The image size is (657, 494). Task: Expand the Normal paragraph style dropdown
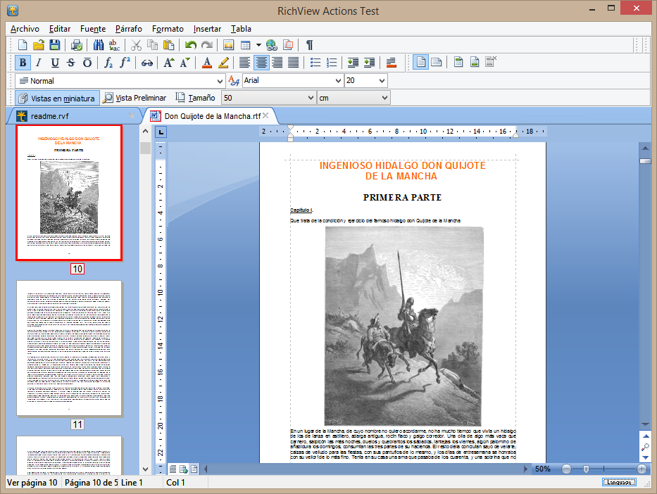[220, 81]
